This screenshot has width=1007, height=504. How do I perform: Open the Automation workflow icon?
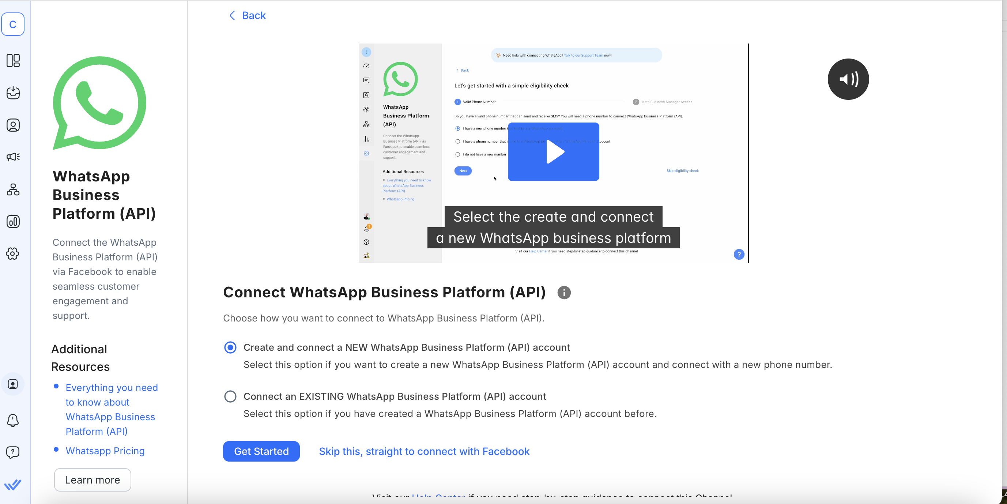tap(13, 190)
